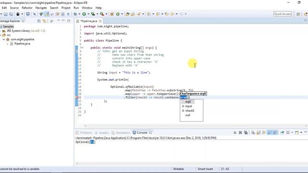Open the Source menu
This screenshot has width=308, height=173.
[x=14, y=8]
